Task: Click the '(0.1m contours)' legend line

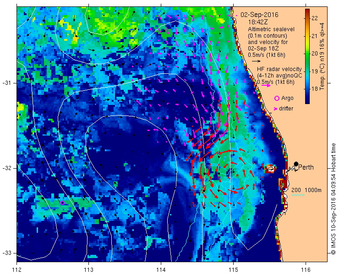Action: 268,35
